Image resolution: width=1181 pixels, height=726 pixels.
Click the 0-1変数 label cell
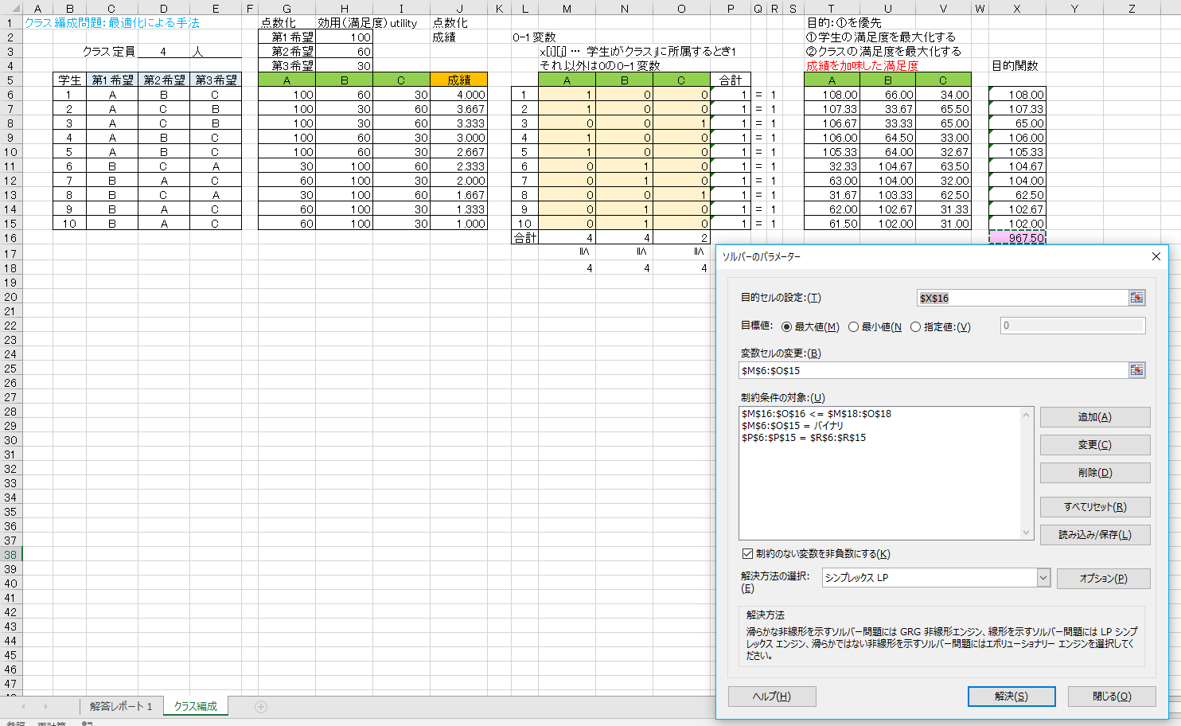click(534, 37)
